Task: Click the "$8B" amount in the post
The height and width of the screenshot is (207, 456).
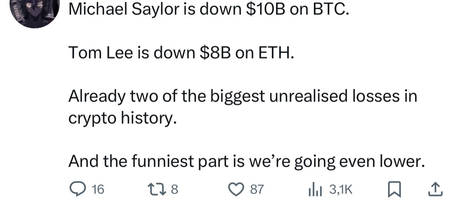Action: 215,53
